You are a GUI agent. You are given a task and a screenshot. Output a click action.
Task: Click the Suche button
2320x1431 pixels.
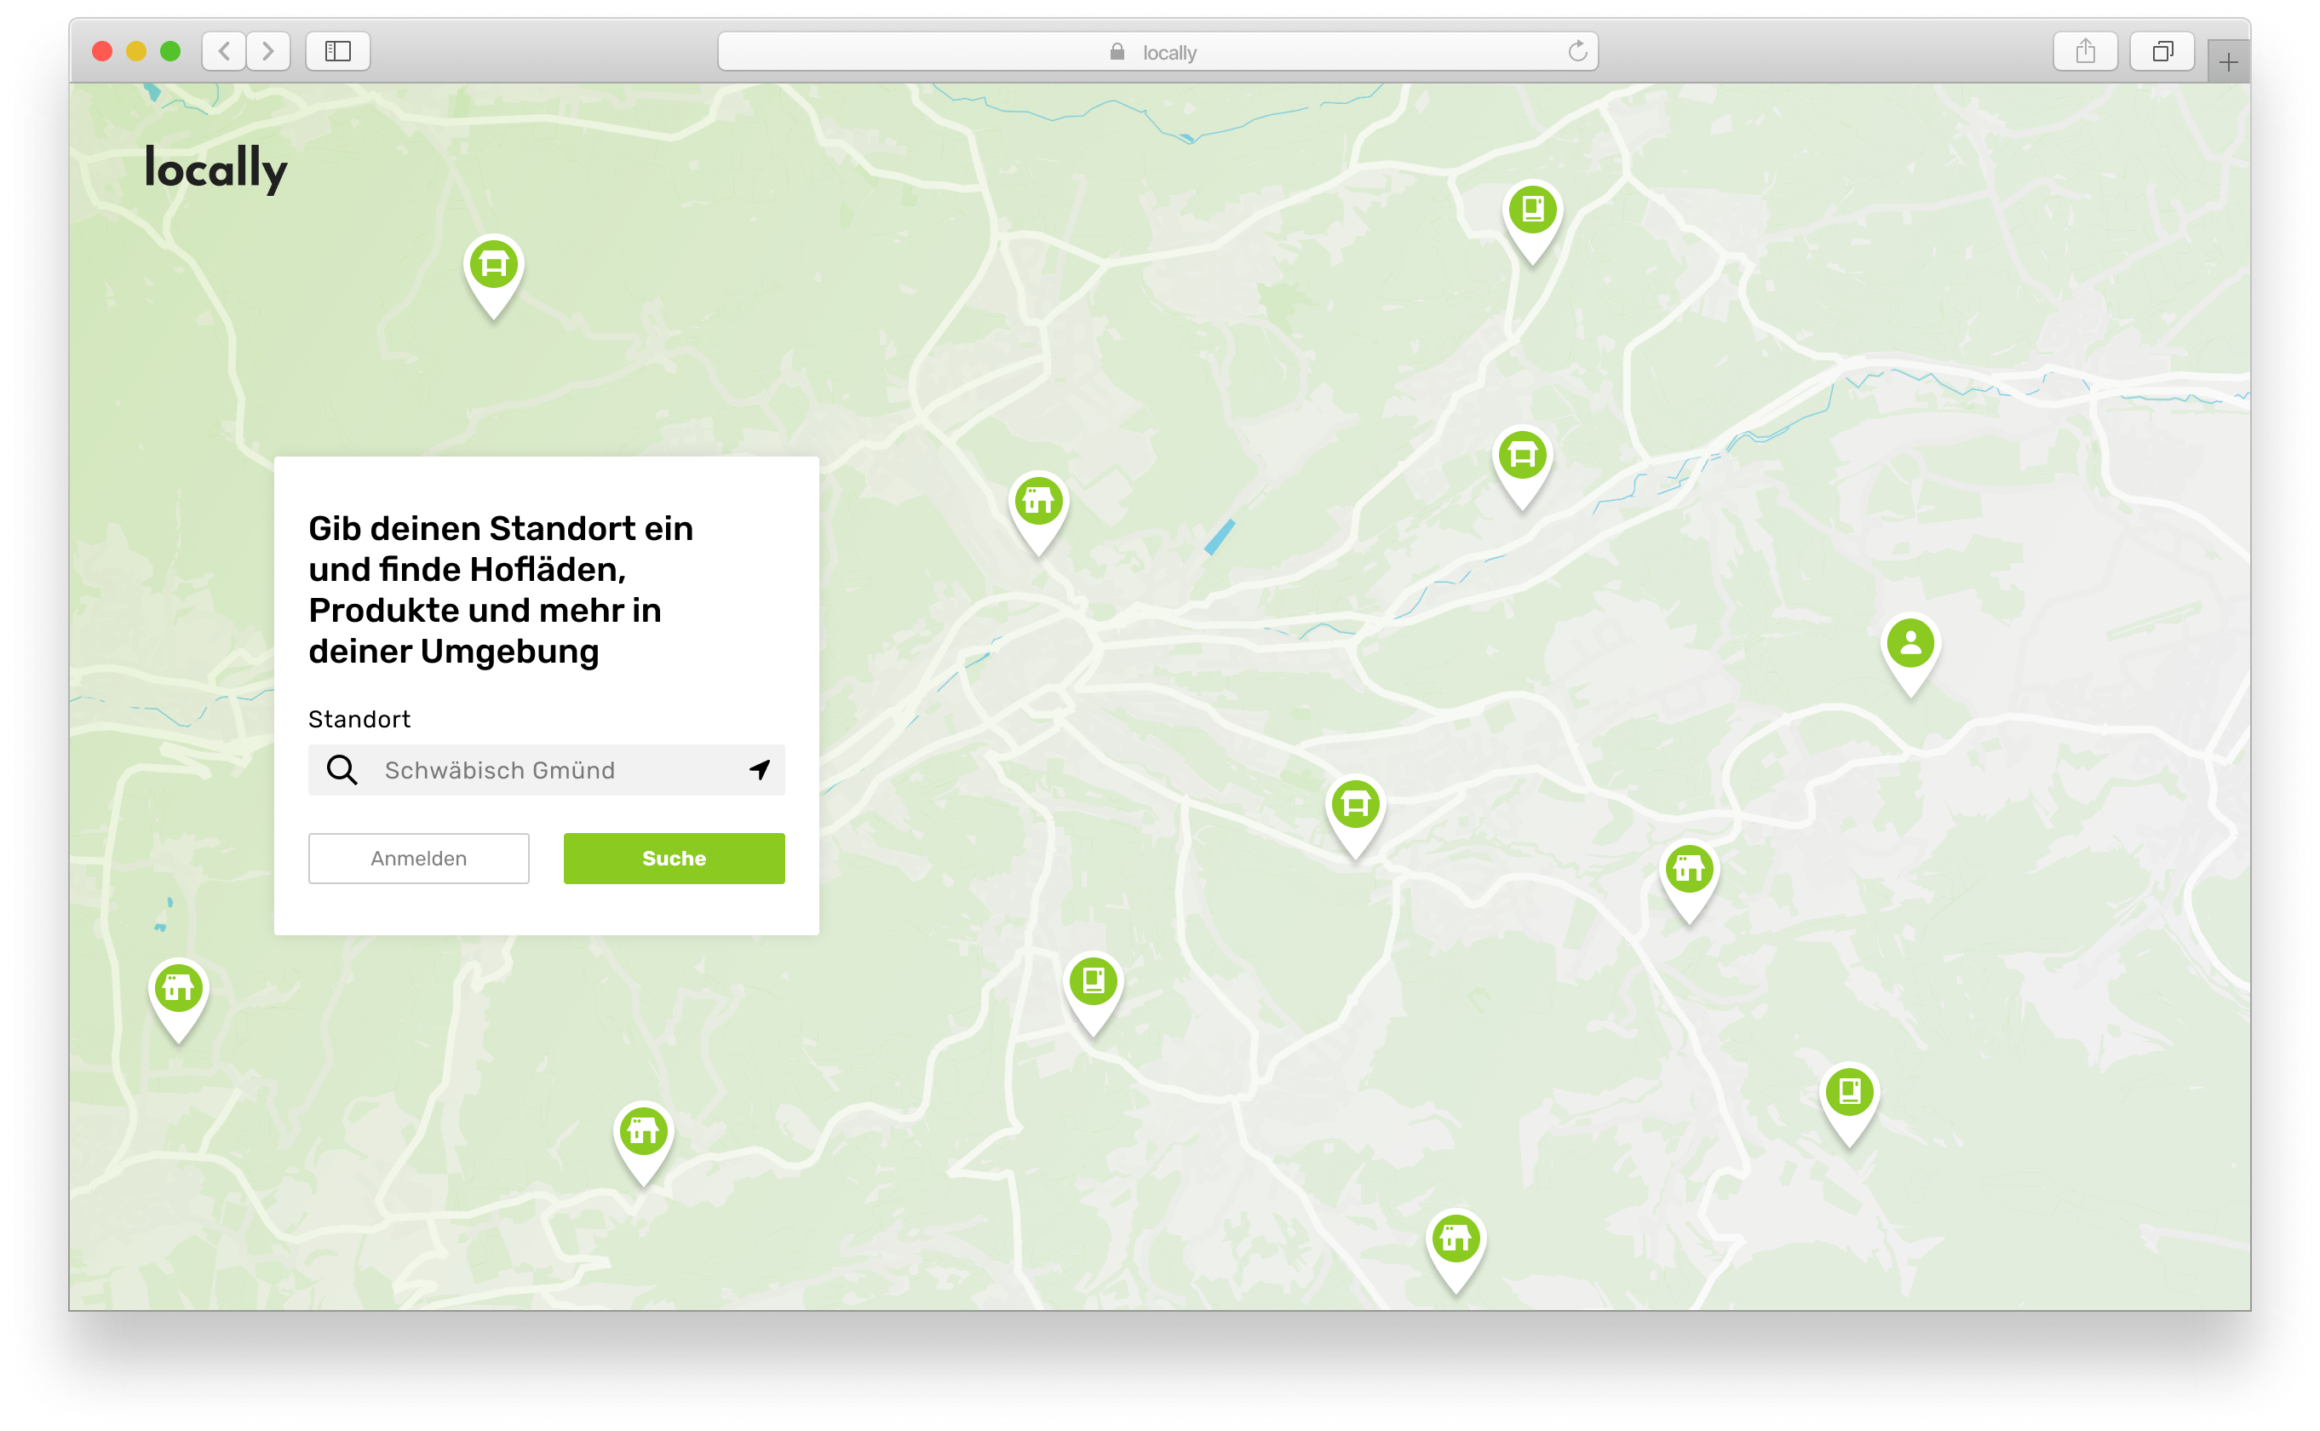pyautogui.click(x=674, y=858)
